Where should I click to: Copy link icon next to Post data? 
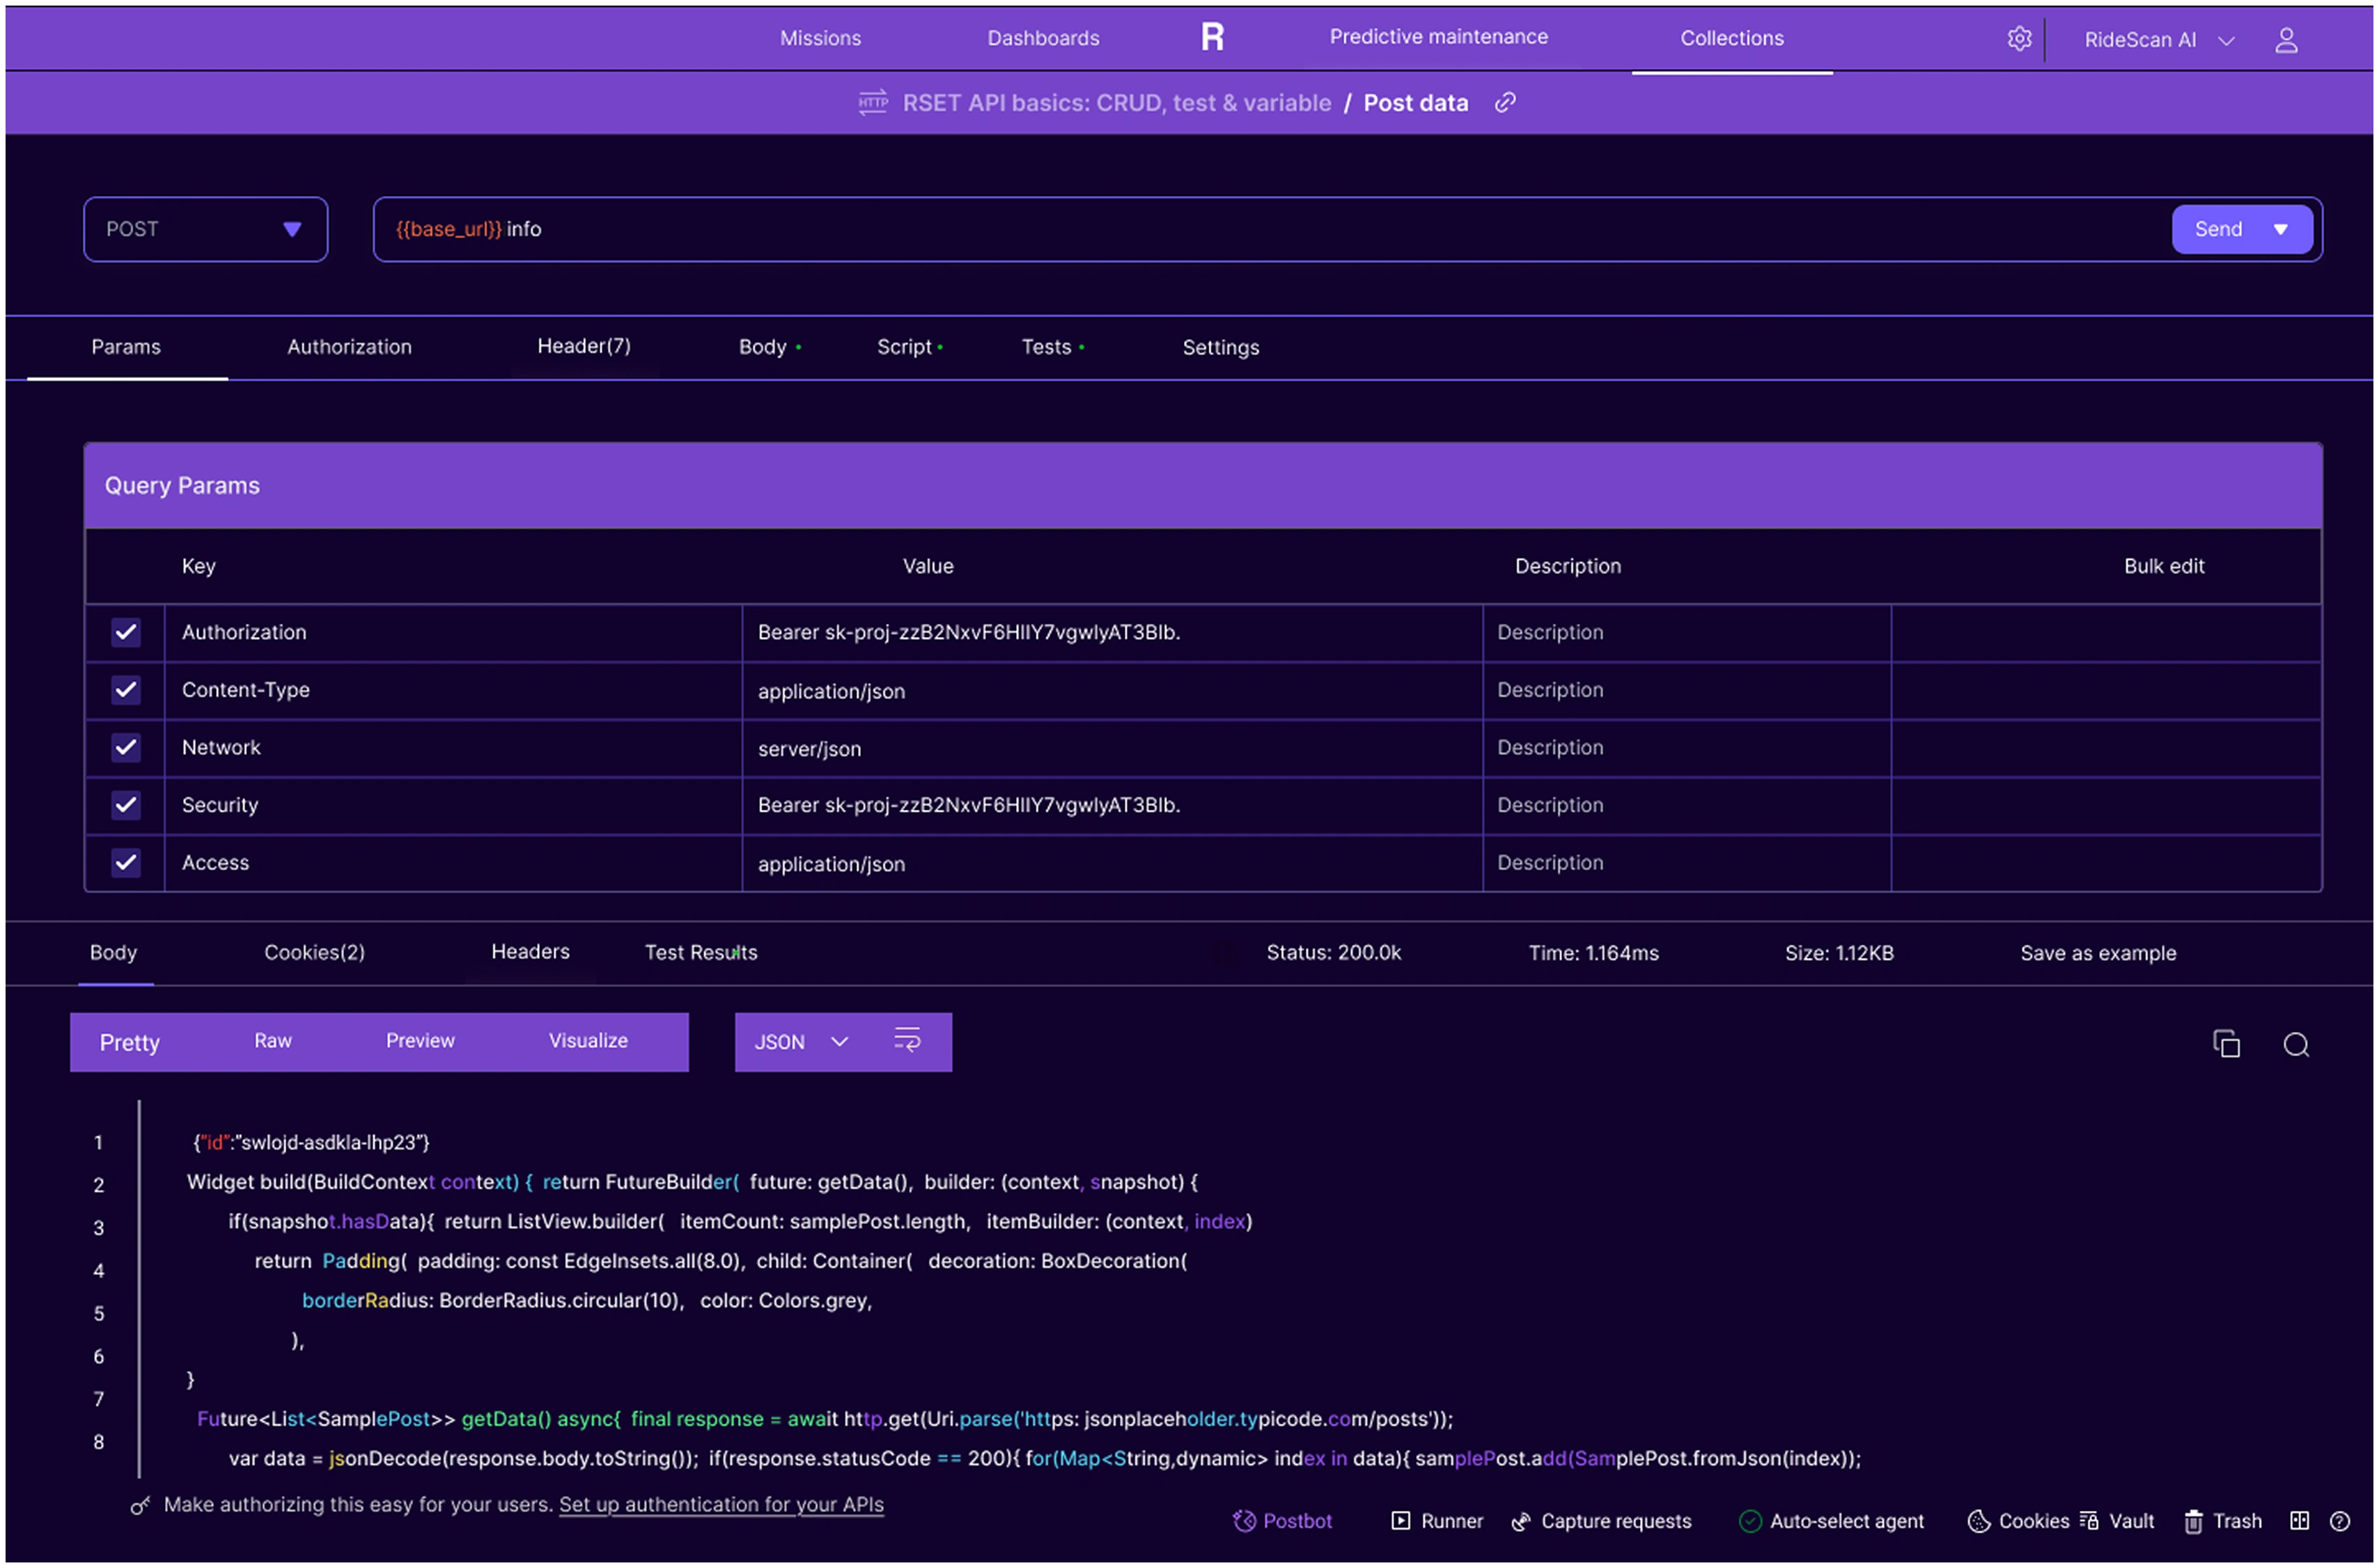pyautogui.click(x=1505, y=103)
